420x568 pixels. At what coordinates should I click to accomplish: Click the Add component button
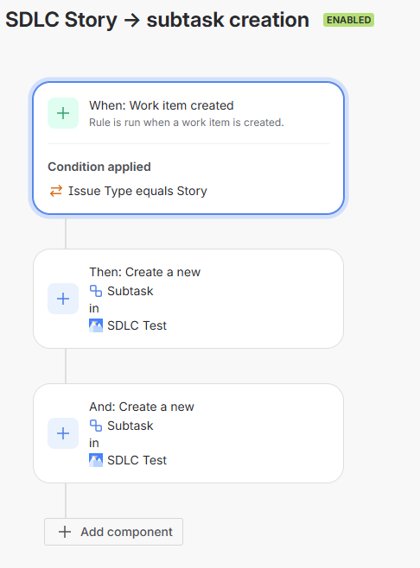(113, 532)
